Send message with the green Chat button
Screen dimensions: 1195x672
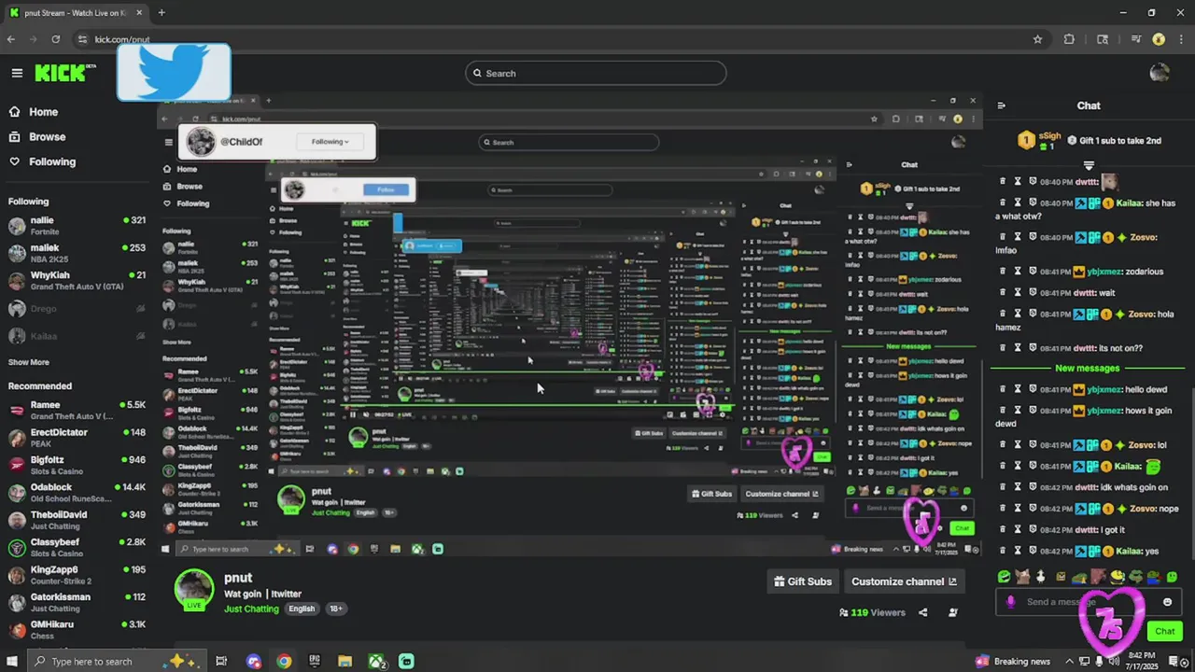coord(1164,631)
